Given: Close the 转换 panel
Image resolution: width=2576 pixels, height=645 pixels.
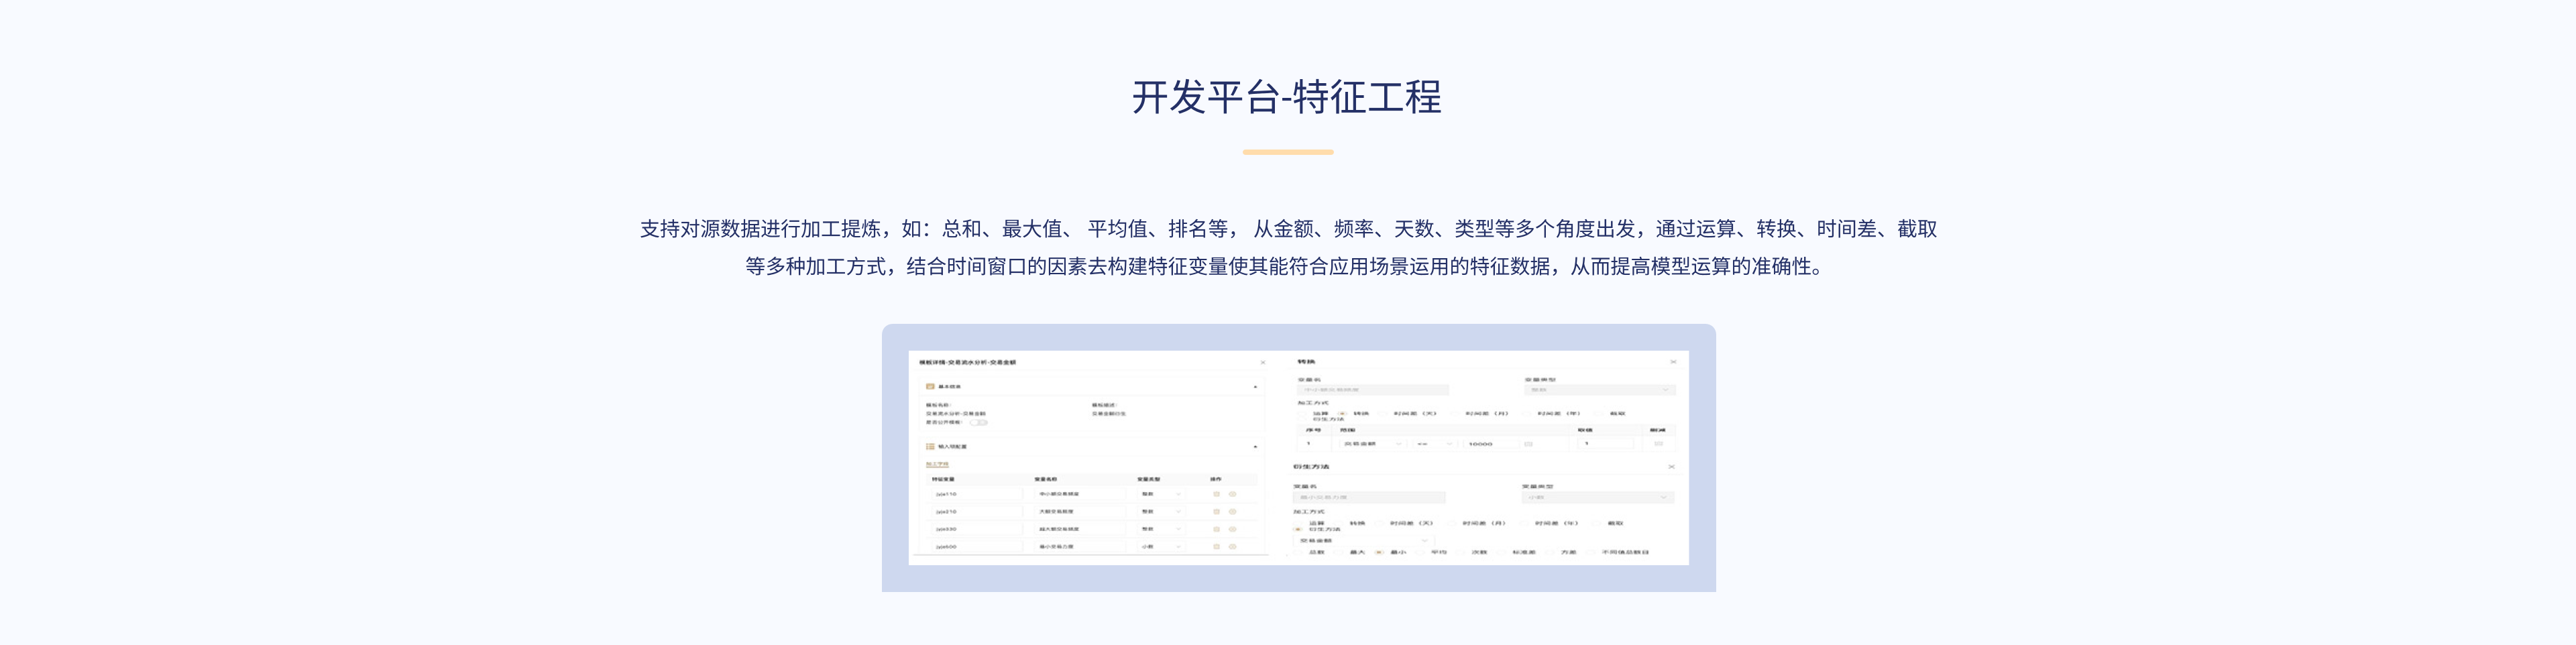Looking at the screenshot, I should (1674, 362).
